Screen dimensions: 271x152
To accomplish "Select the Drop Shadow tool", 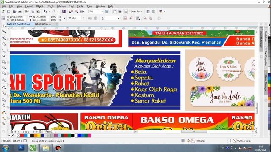I will click(3, 100).
